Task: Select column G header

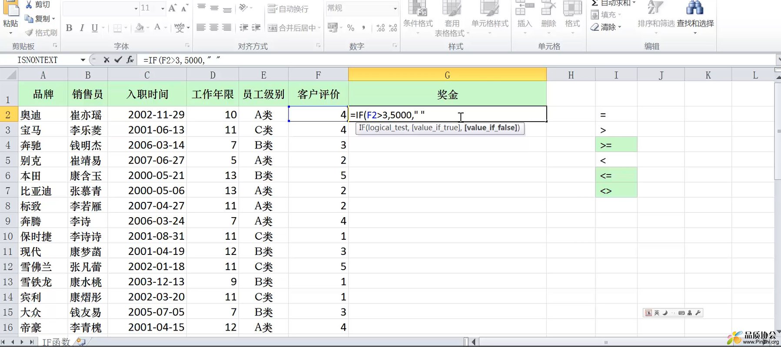Action: [447, 75]
